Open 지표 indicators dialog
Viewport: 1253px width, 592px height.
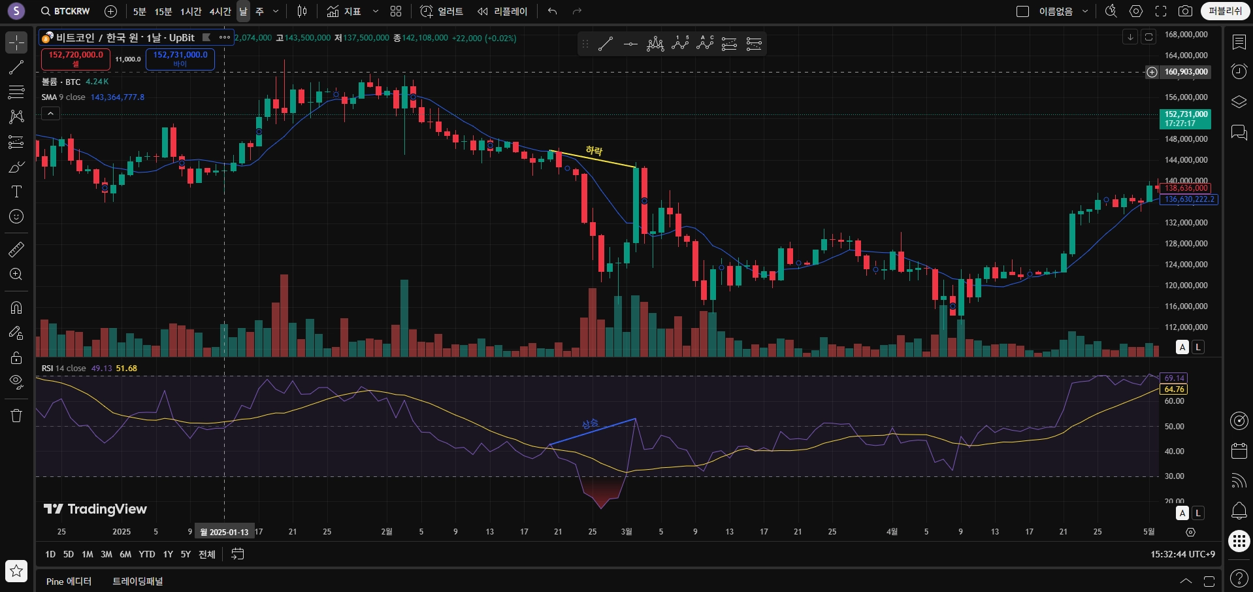(x=344, y=11)
